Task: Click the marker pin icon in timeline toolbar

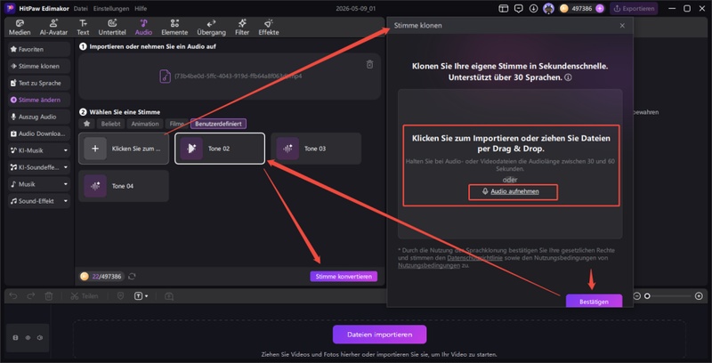Action: click(x=120, y=296)
